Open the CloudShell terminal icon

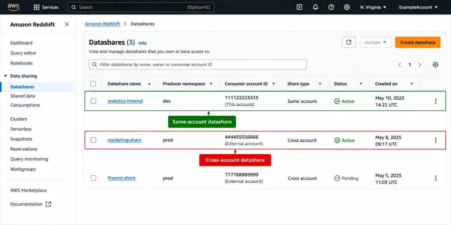tap(299, 7)
